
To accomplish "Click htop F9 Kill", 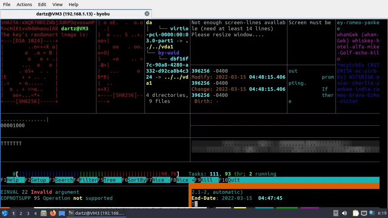I will [x=207, y=180].
